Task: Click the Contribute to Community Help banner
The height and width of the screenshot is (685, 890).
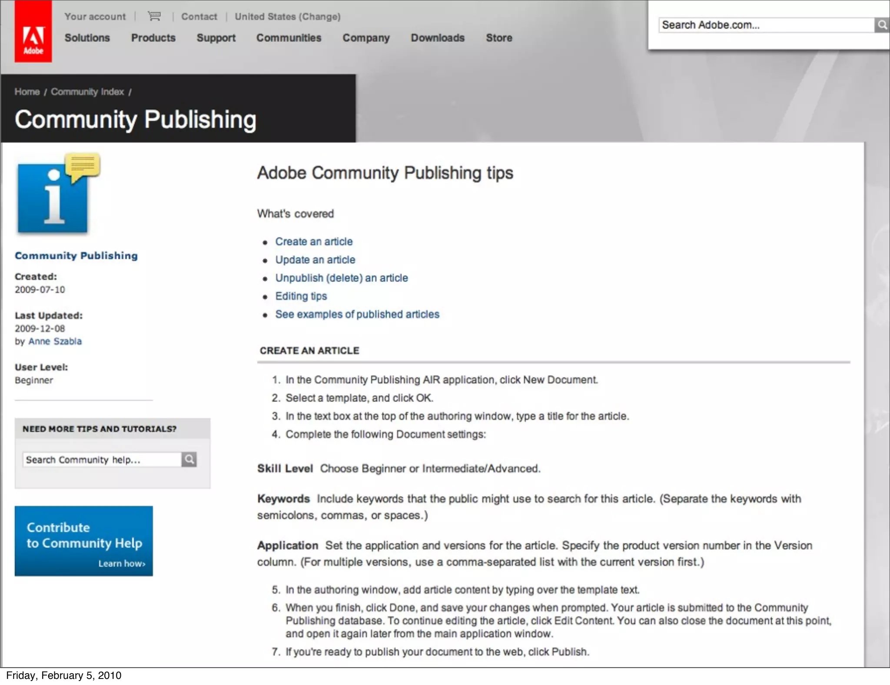Action: 84,541
